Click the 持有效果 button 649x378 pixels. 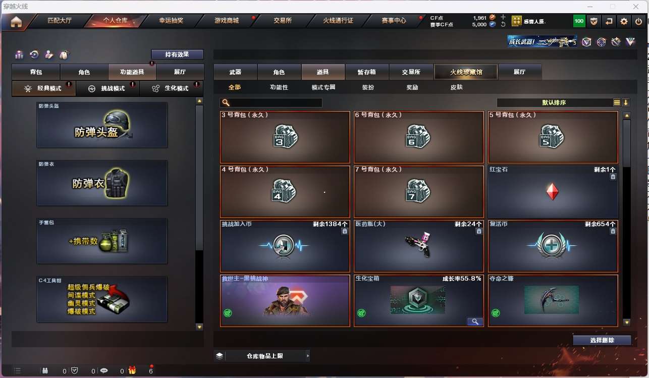coord(177,54)
